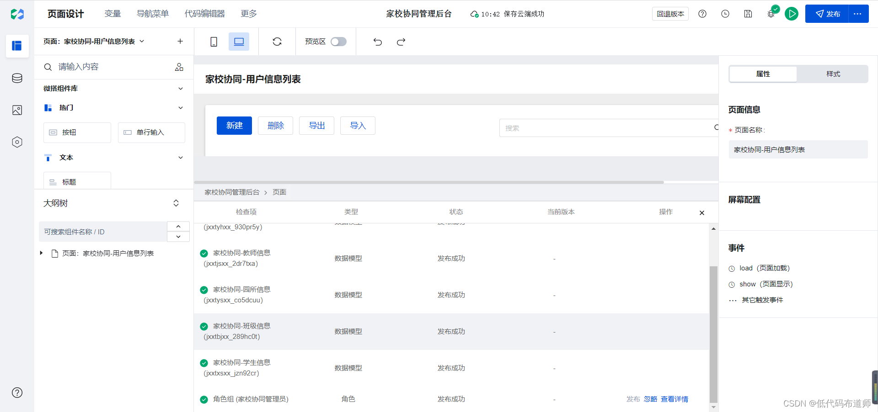Screen dimensions: 878x412
Task: Select the Single-line Input component
Action: (x=151, y=132)
